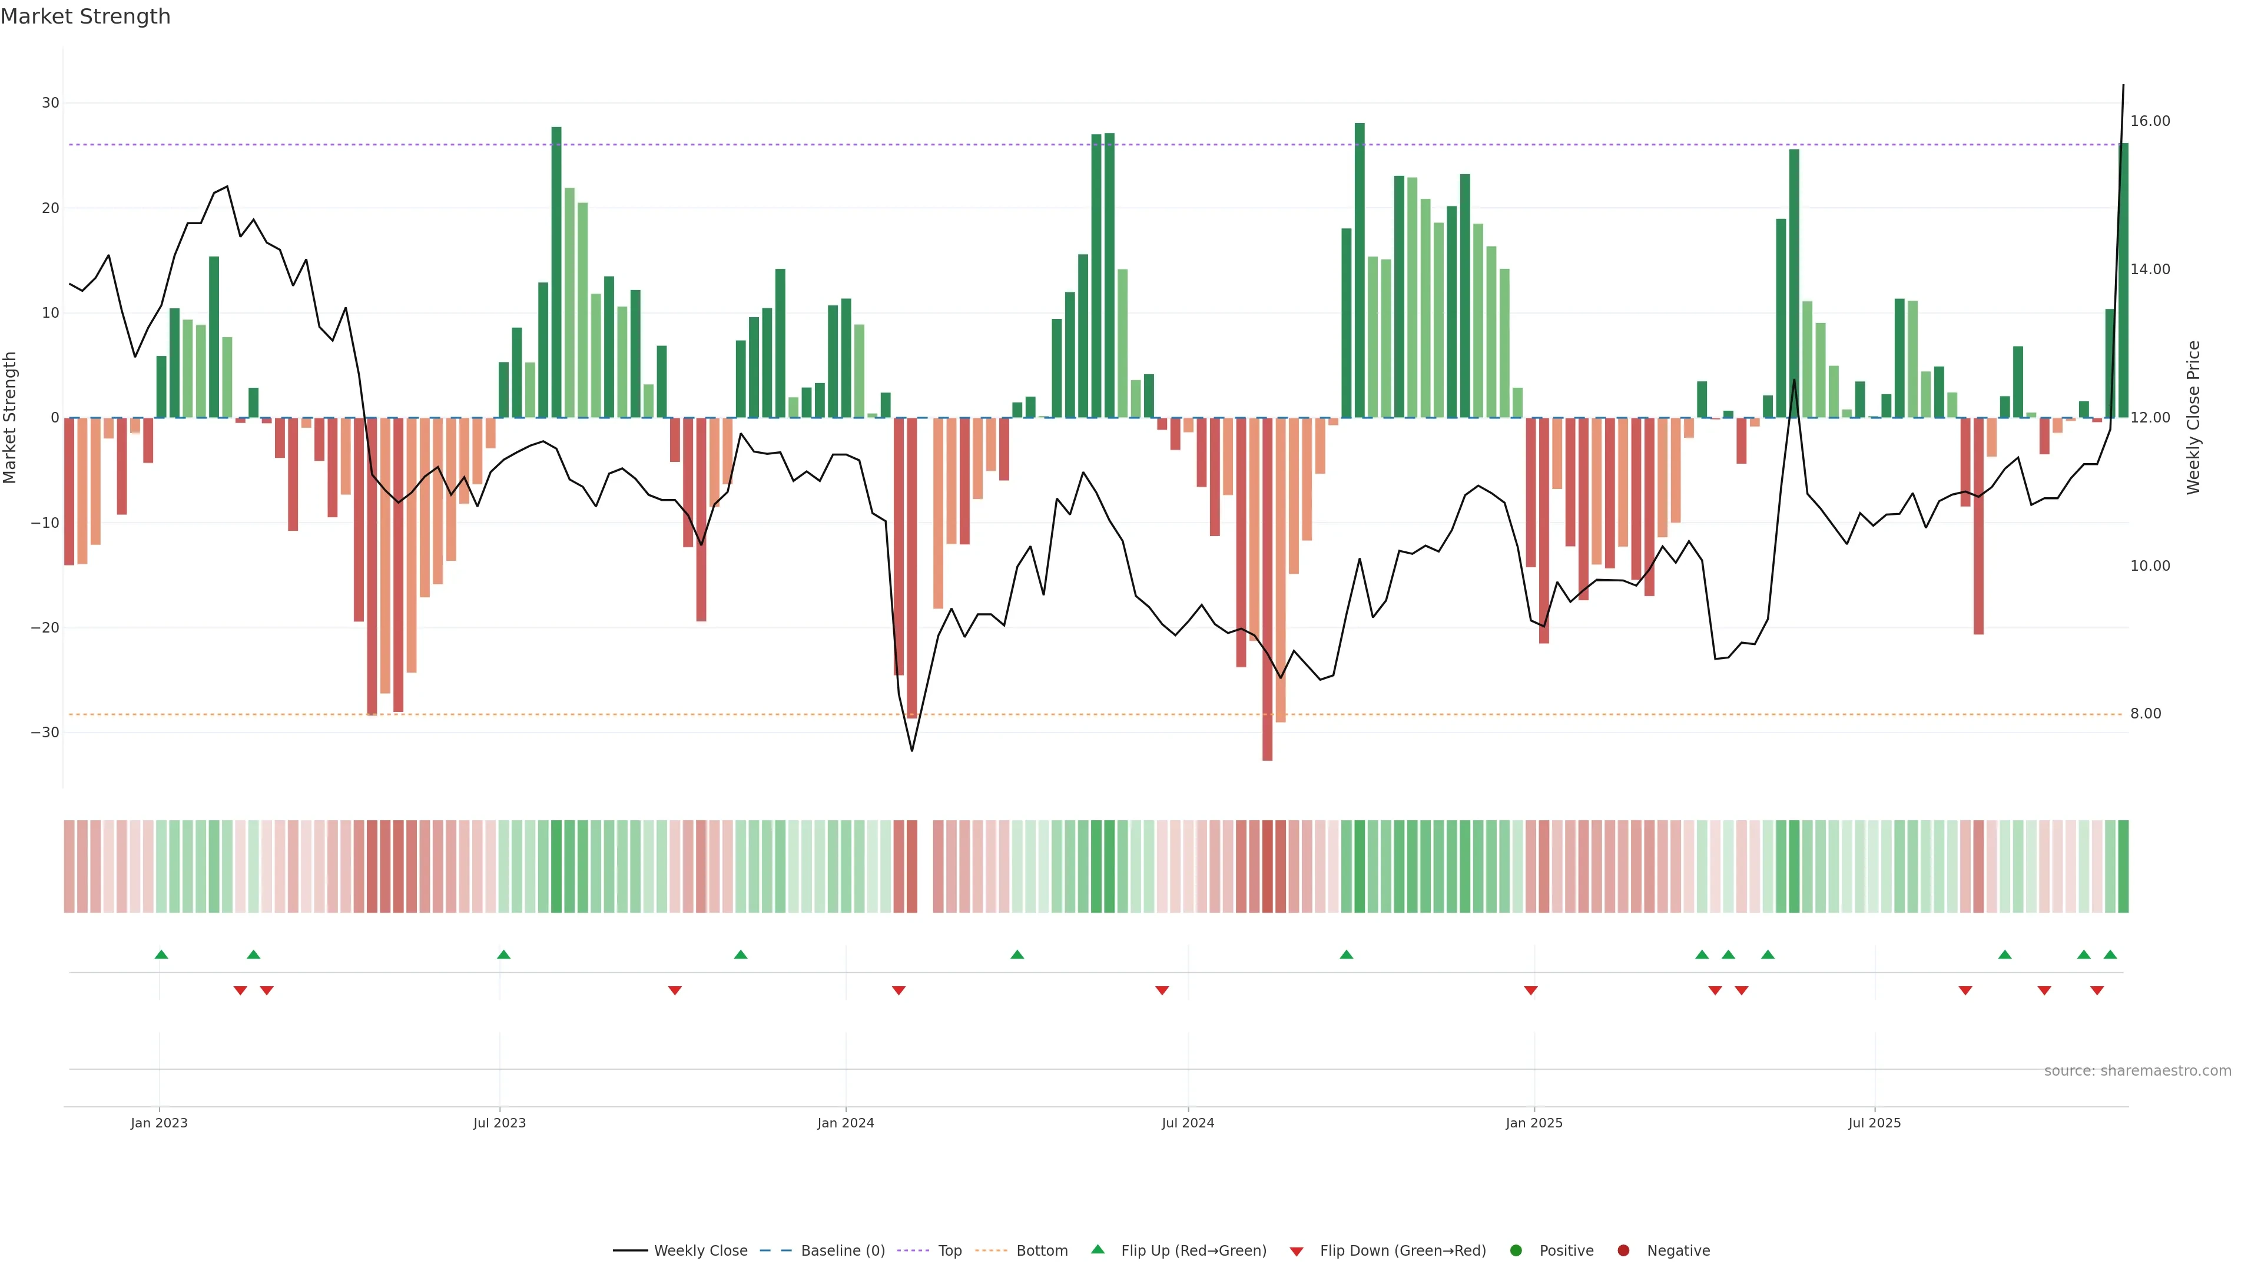Viewport: 2261px width, 1271px height.
Task: Click the source: sharemaestro.com text
Action: pos(2137,1070)
